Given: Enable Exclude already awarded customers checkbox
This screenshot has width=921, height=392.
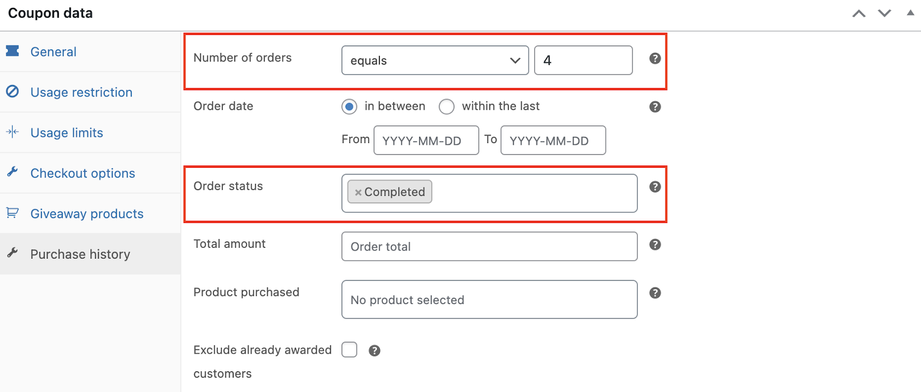Looking at the screenshot, I should 349,350.
